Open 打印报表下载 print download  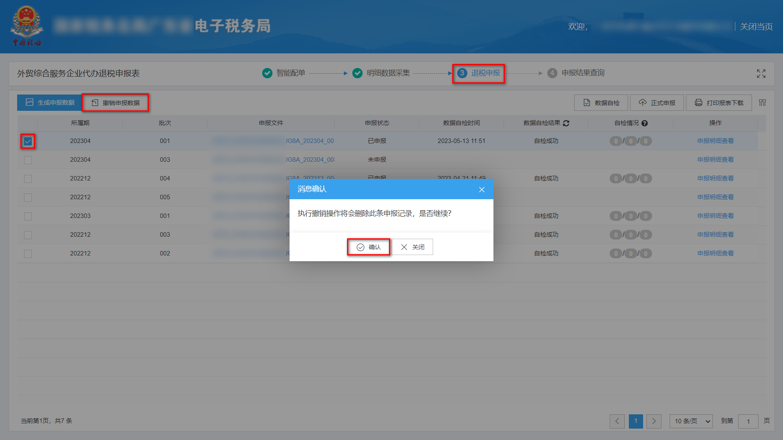(719, 102)
